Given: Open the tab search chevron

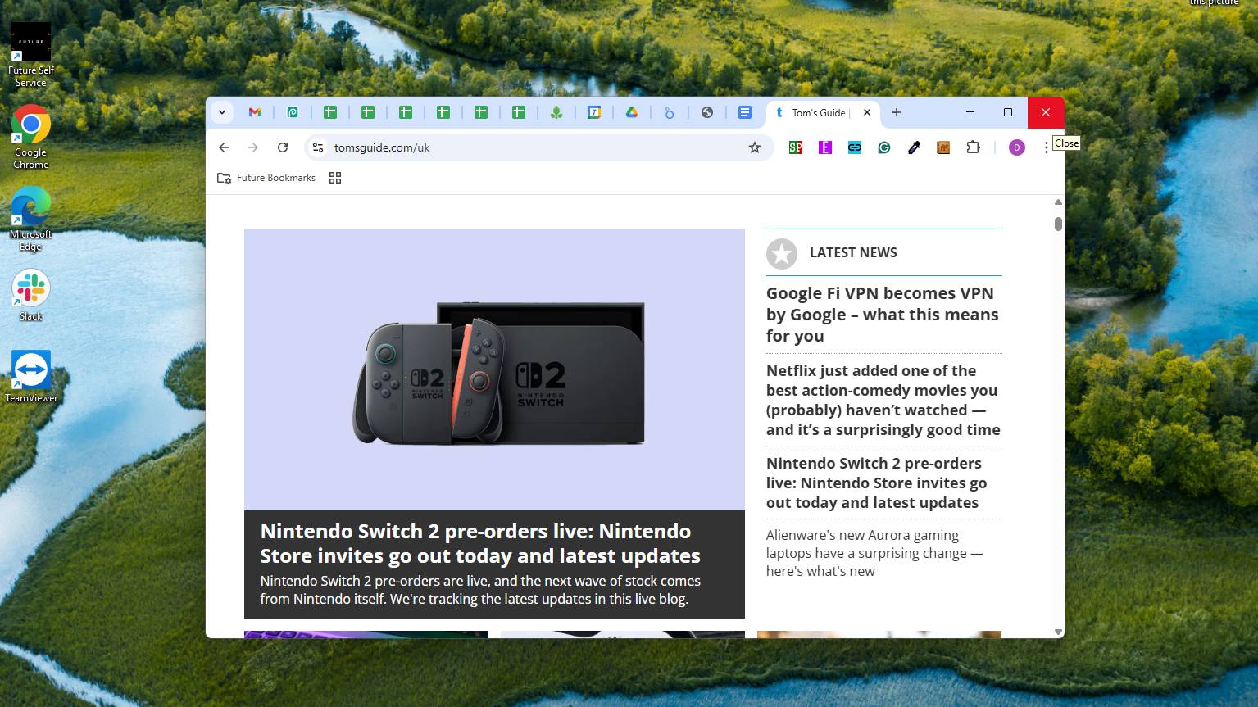Looking at the screenshot, I should pos(221,112).
